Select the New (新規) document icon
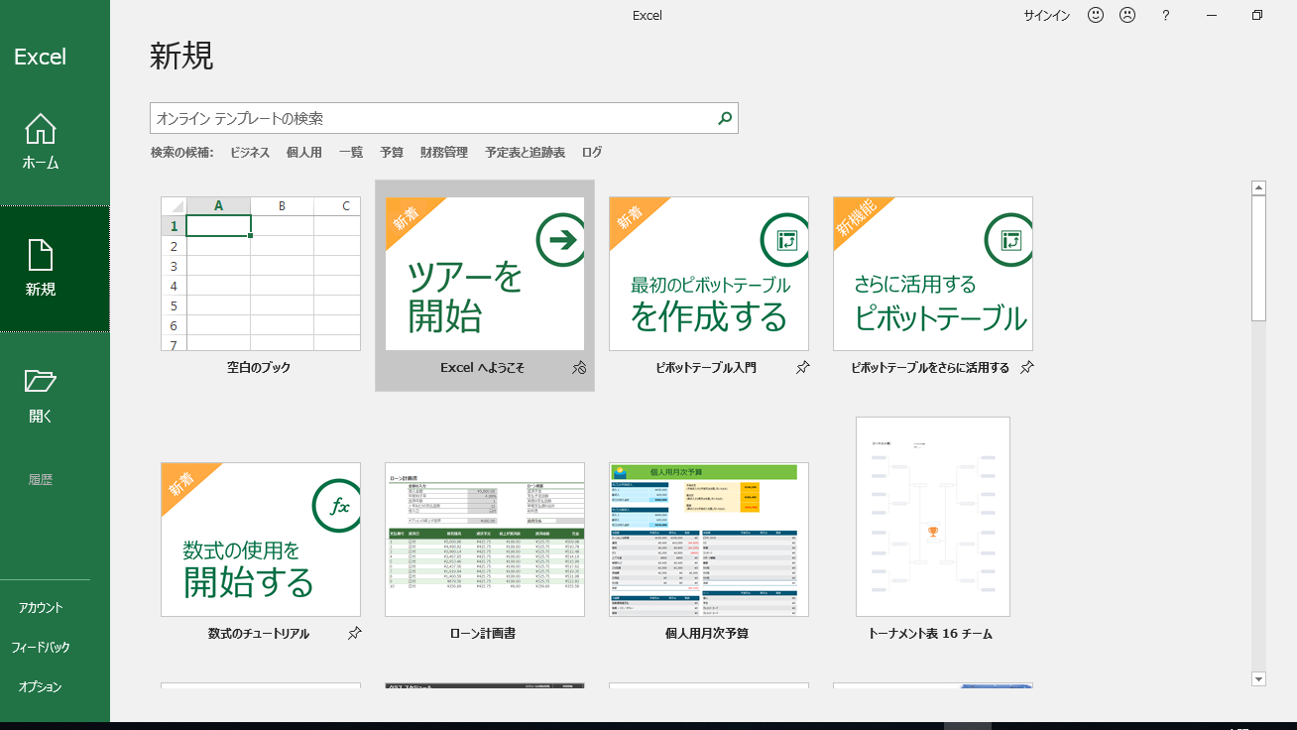 click(41, 255)
